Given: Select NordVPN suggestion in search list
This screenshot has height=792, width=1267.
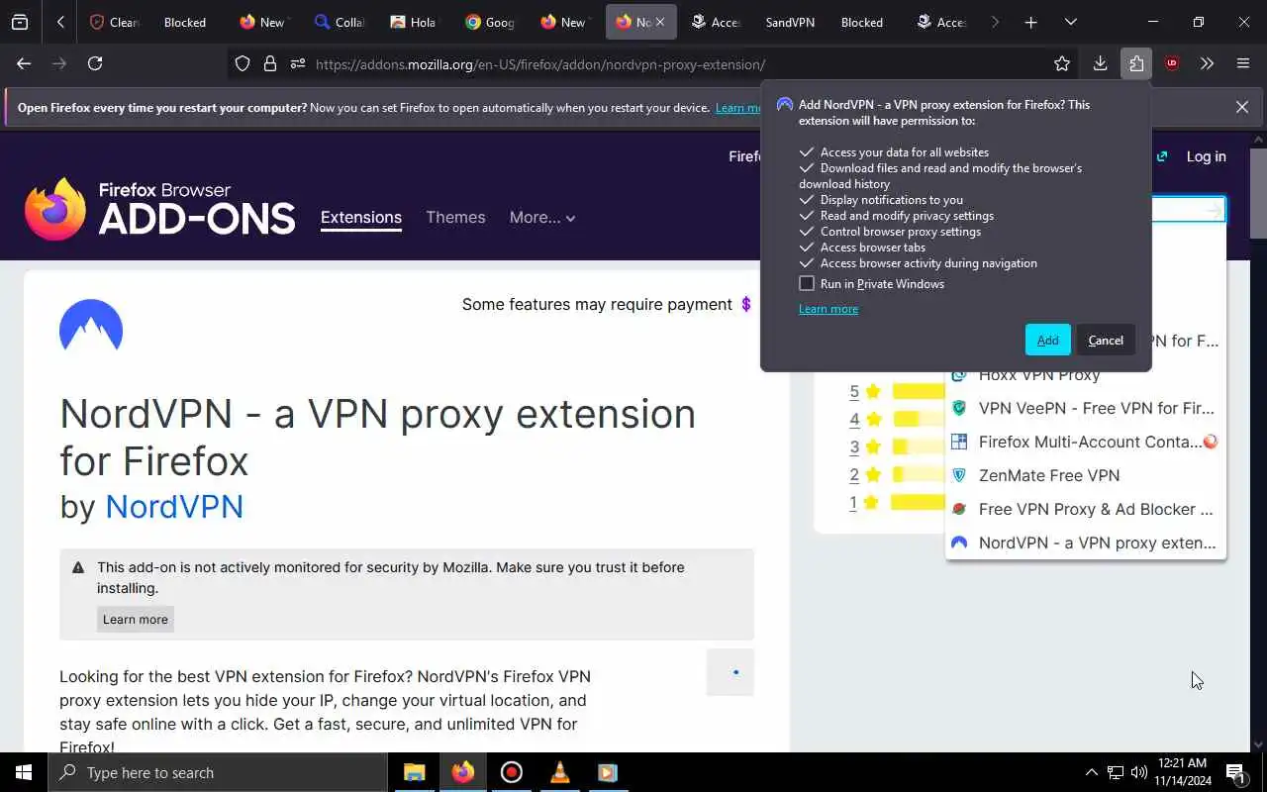Looking at the screenshot, I should click(1086, 543).
